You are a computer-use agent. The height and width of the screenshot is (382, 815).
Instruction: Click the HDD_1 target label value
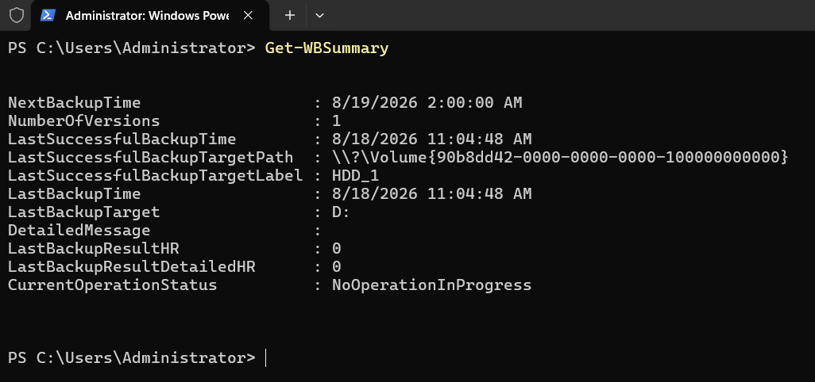pyautogui.click(x=356, y=176)
